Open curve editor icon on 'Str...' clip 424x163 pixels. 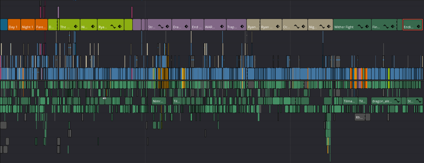[161, 27]
